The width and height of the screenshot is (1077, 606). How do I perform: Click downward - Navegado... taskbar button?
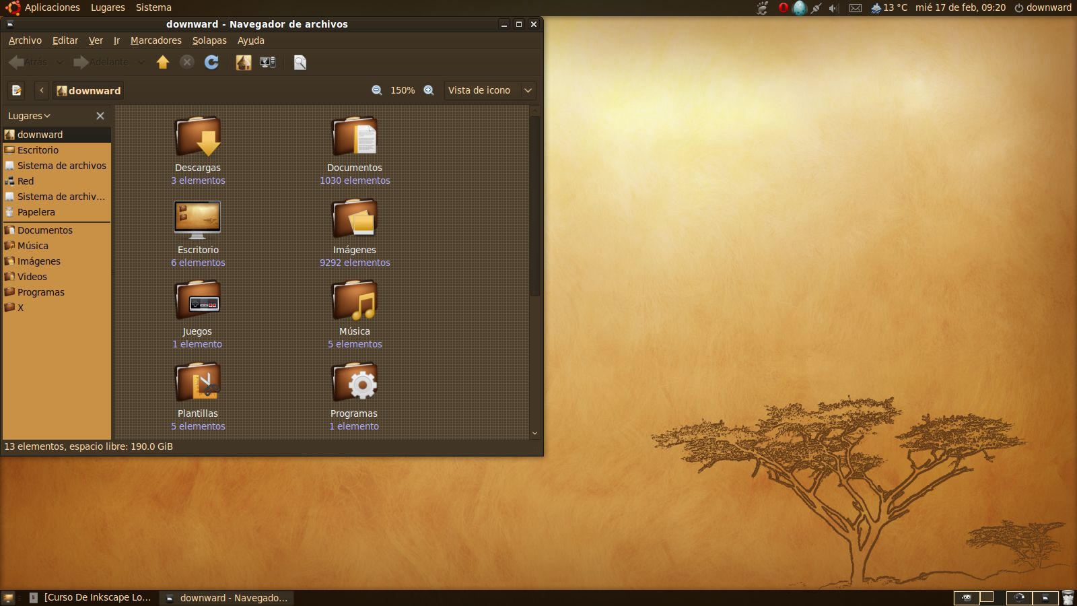[x=227, y=597]
